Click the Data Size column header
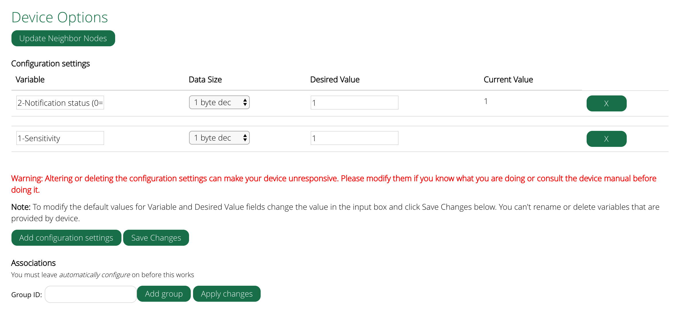Image resolution: width=684 pixels, height=316 pixels. (205, 80)
